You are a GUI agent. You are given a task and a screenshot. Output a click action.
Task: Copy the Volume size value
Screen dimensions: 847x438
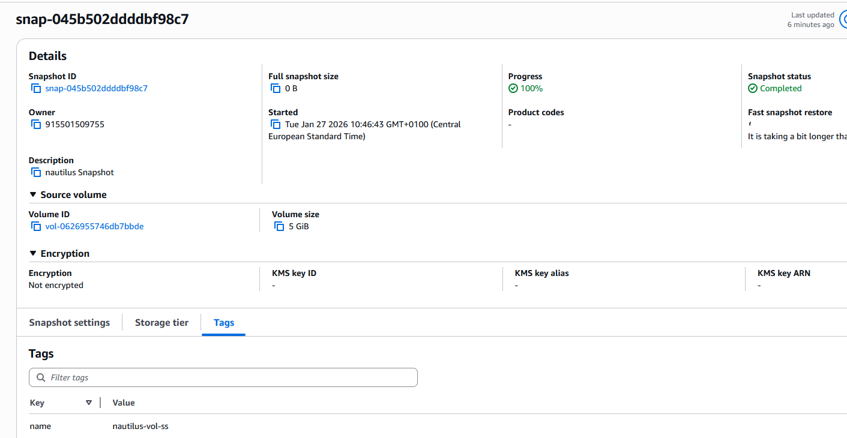click(x=279, y=227)
